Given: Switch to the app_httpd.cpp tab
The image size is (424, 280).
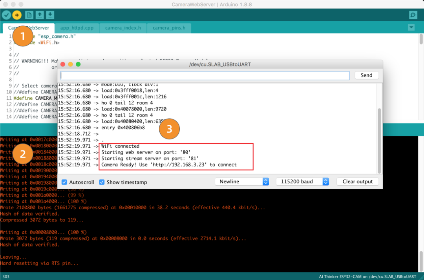Looking at the screenshot, I should pos(77,28).
